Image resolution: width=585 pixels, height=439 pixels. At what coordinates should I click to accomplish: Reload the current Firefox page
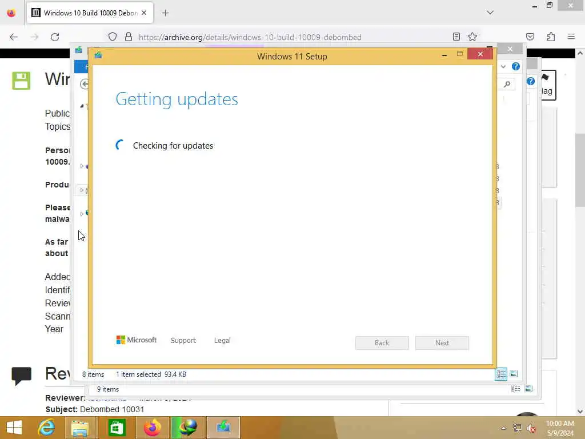pos(55,37)
